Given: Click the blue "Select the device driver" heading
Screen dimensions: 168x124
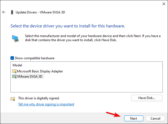Looking at the screenshot, I should point(68,26).
